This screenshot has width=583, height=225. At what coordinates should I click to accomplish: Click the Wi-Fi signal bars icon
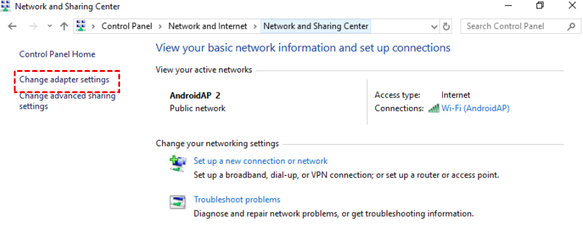[x=434, y=108]
